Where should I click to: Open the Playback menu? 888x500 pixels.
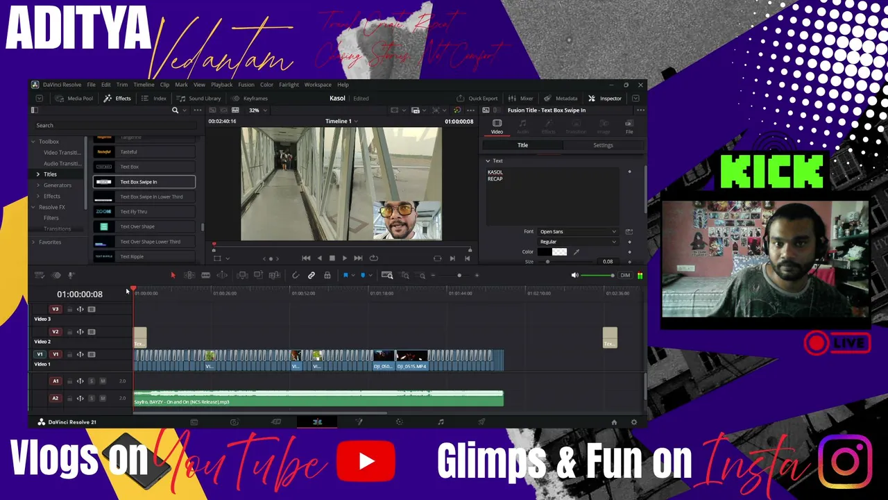tap(221, 85)
